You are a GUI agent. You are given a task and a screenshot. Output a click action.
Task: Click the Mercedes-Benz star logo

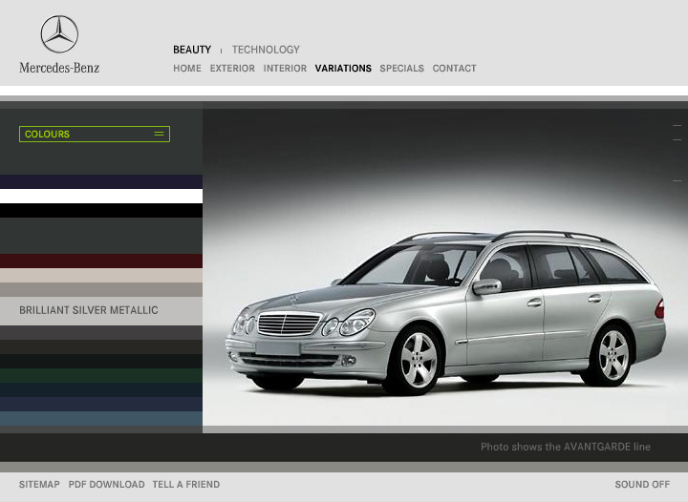58,35
